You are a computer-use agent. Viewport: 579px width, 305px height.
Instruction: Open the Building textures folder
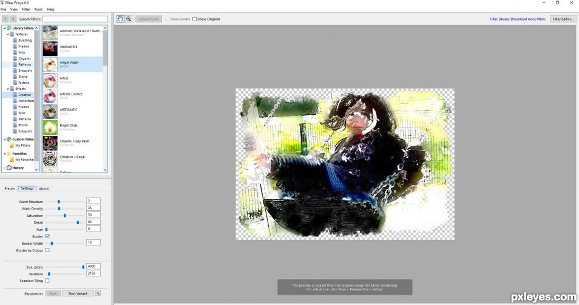[22, 40]
